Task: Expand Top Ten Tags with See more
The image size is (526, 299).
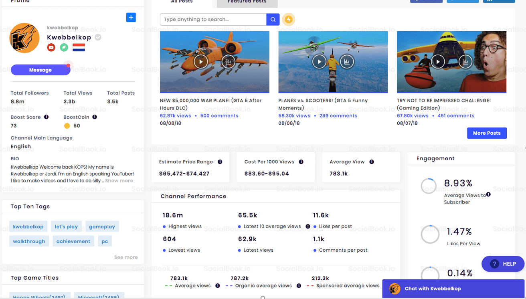Action: point(125,257)
